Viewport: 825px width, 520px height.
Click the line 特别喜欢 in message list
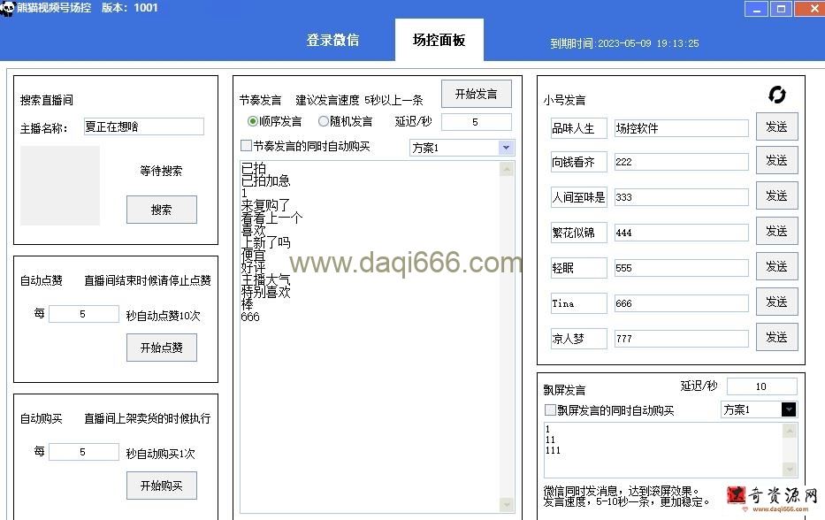click(x=265, y=292)
